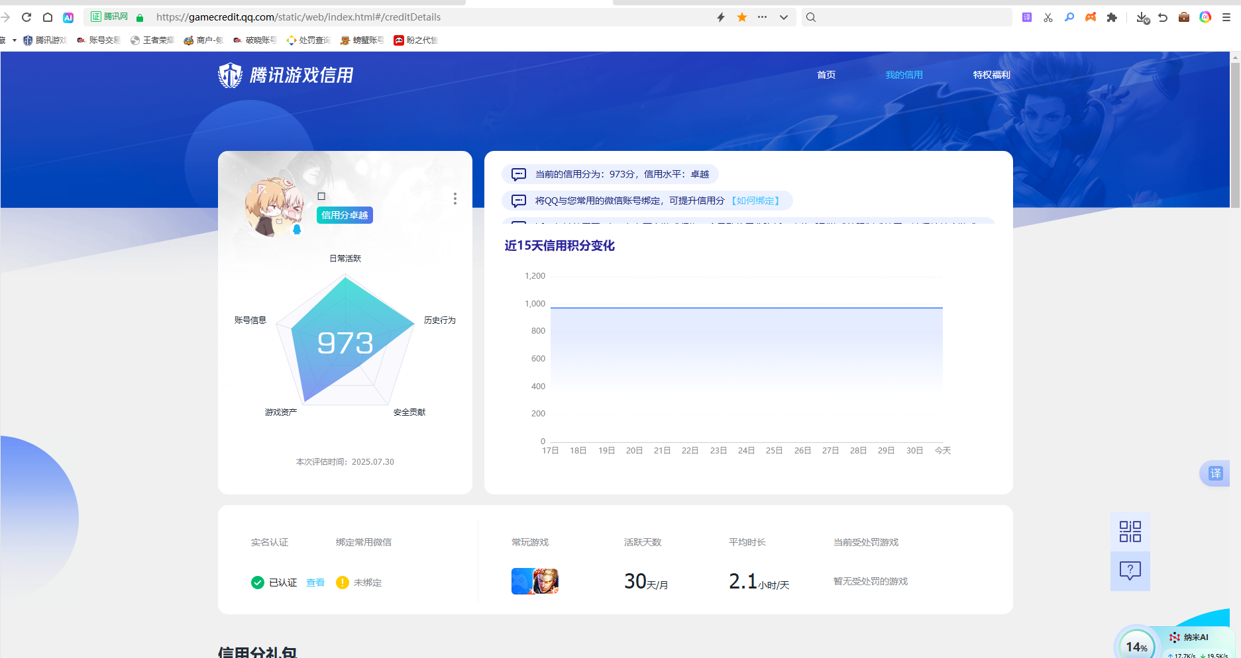This screenshot has width=1241, height=658.
Task: Click the 30天/月 active days value
Action: 646,581
